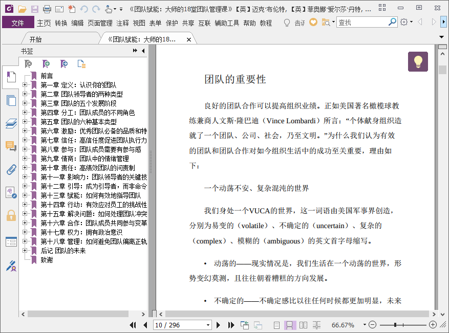Click the purple lightbulb tip button
The width and height of the screenshot is (449, 333).
418,61
